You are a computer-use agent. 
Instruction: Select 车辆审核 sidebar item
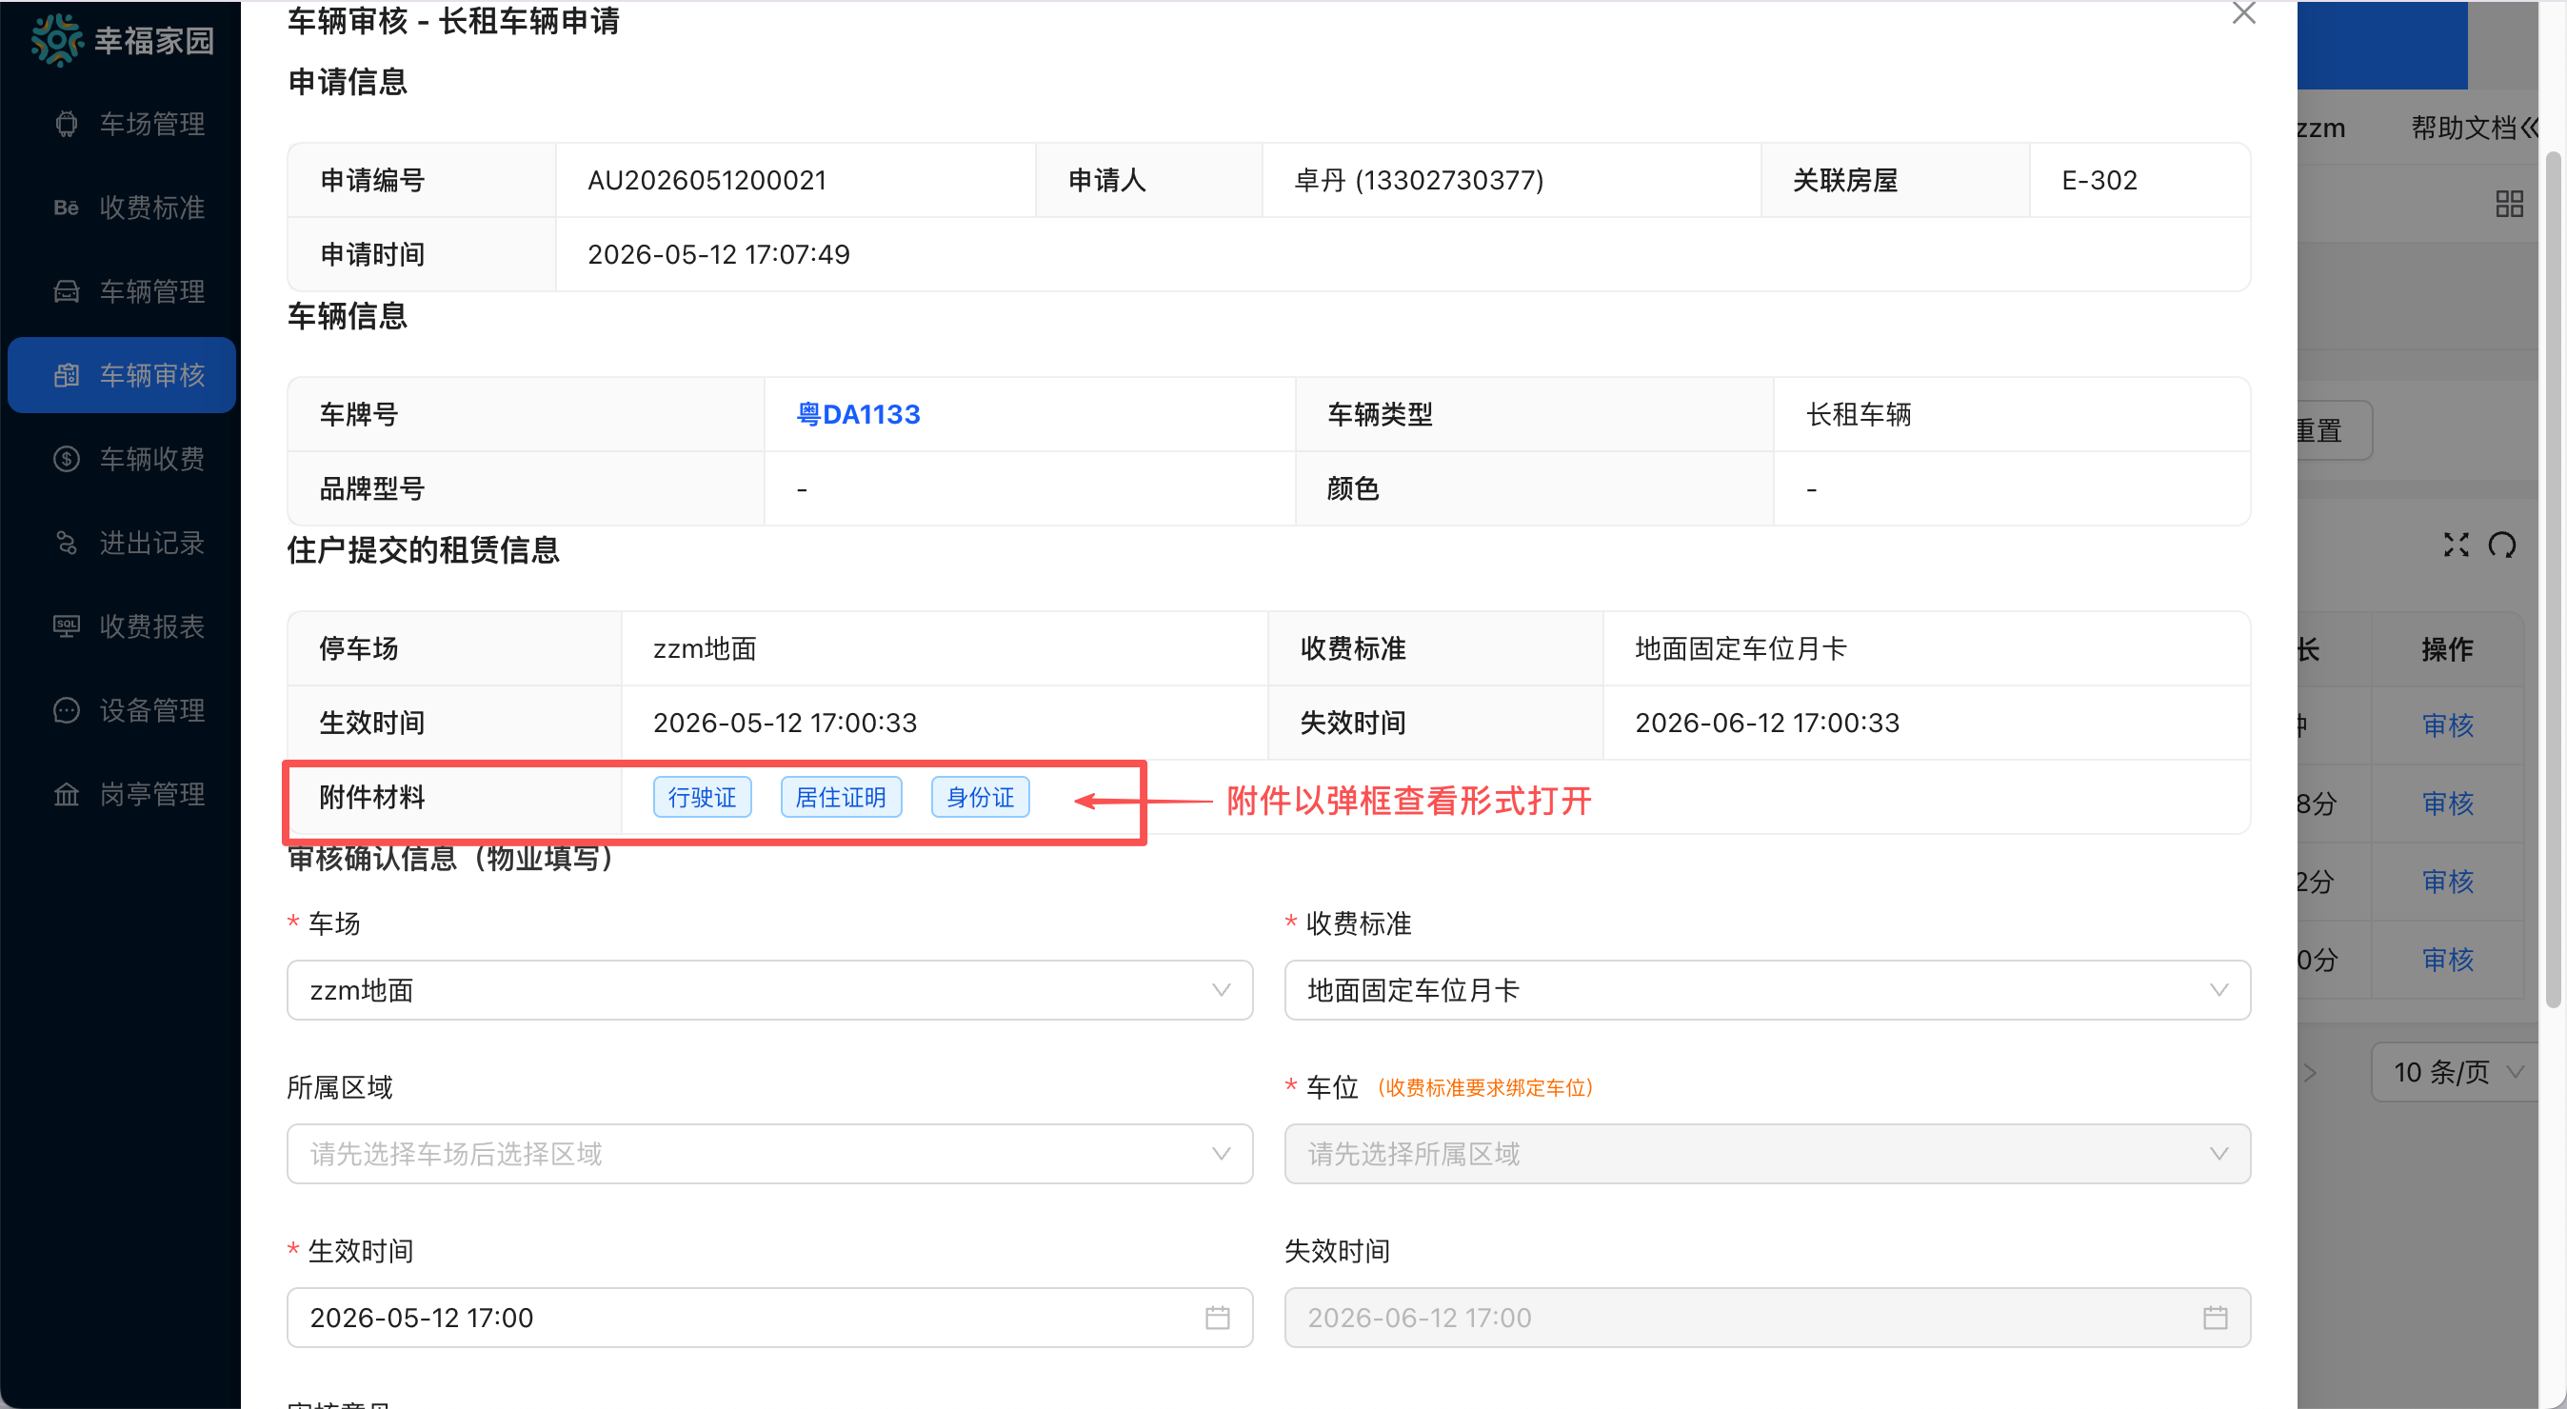pyautogui.click(x=122, y=375)
